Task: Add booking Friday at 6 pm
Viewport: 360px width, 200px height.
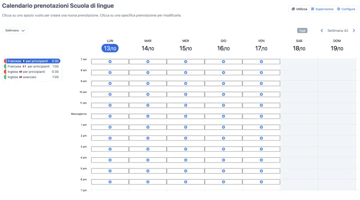Action: 261,182
